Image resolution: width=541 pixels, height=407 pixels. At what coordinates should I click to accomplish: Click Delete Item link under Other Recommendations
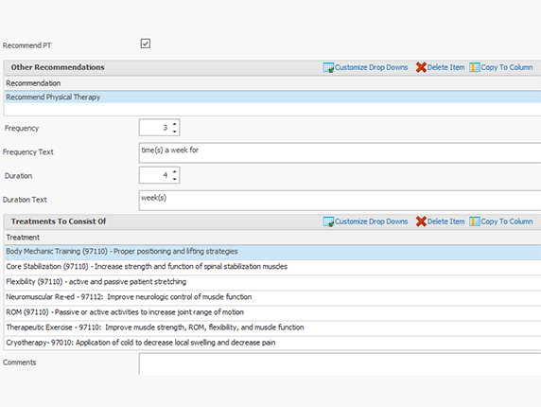pyautogui.click(x=445, y=67)
